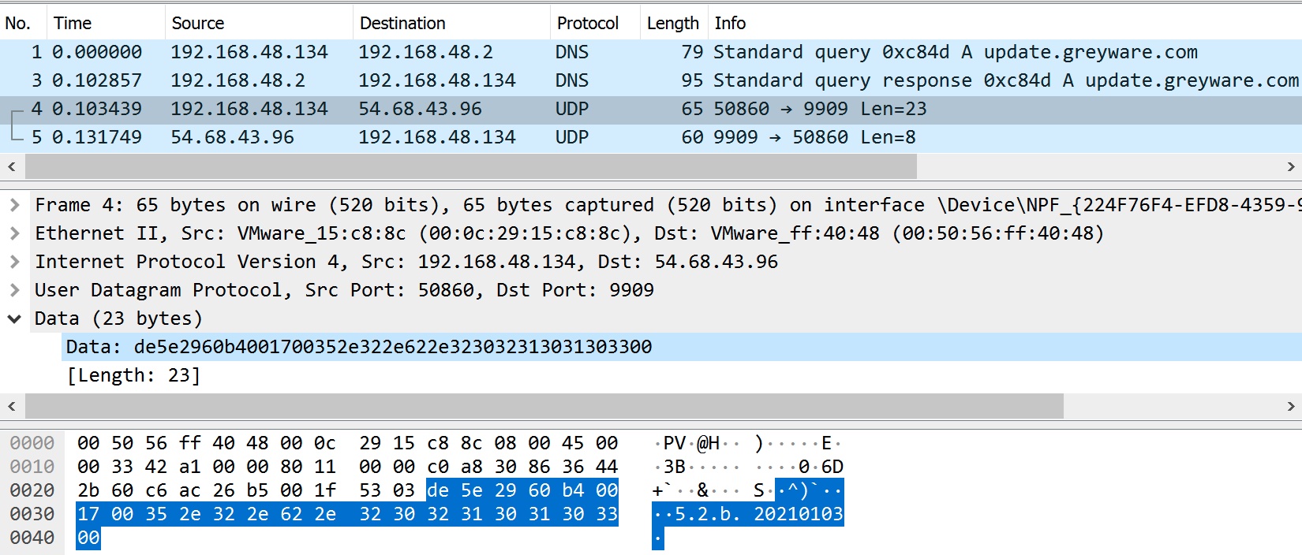Click time 0.131749 in packet 5
This screenshot has height=555, width=1302.
click(x=97, y=137)
